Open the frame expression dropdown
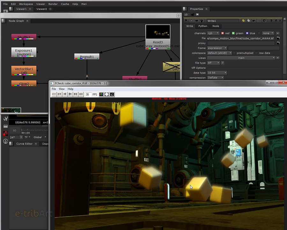This screenshot has width=287, height=230. (x=217, y=48)
